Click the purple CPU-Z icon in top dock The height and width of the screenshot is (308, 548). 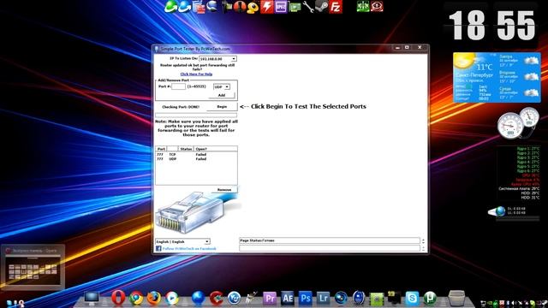(x=281, y=7)
